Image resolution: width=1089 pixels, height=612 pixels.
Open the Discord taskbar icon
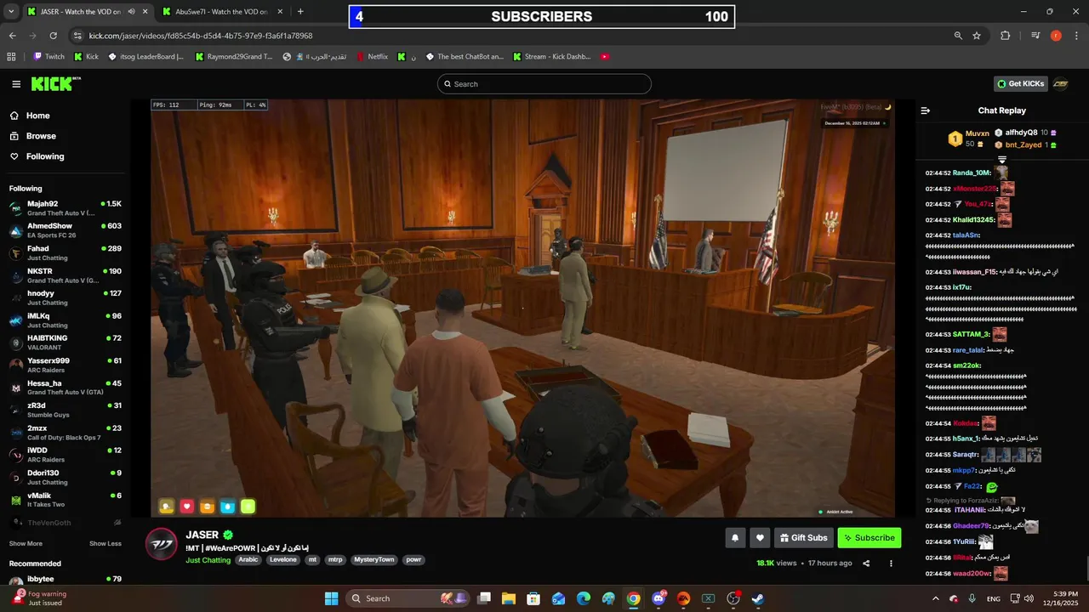click(659, 598)
